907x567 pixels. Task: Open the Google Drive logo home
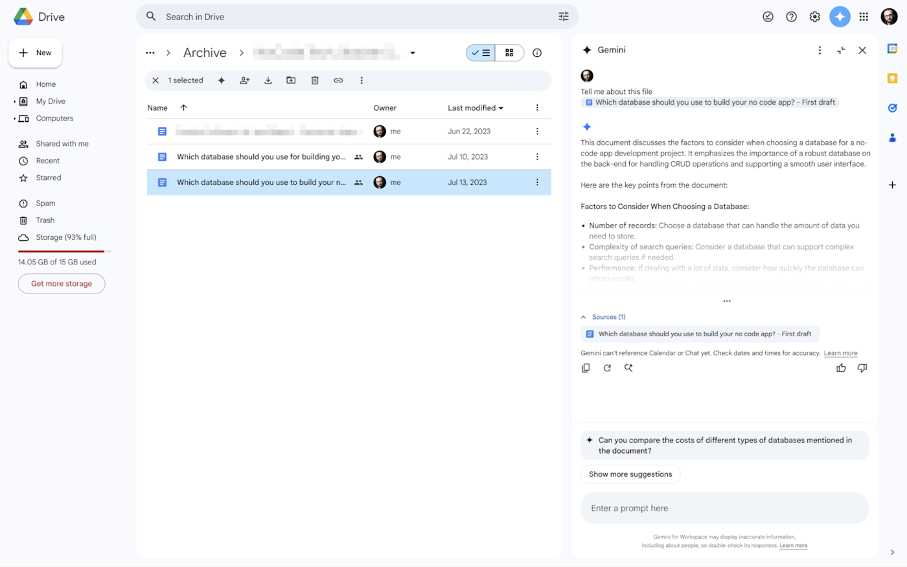point(40,17)
